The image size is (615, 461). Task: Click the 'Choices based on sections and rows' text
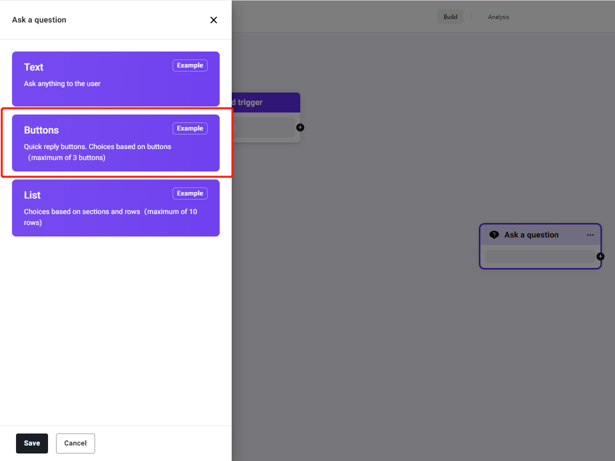coord(111,217)
